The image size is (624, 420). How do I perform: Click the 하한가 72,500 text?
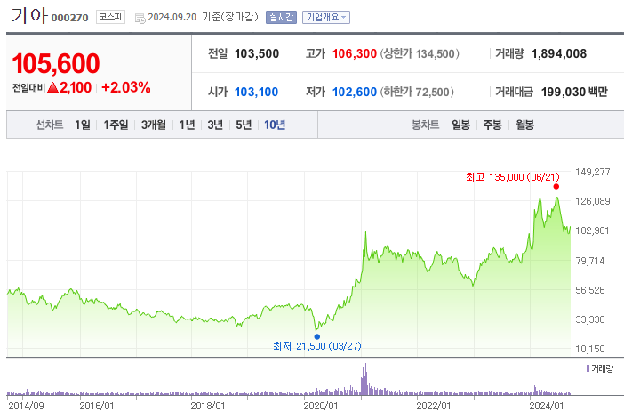417,92
